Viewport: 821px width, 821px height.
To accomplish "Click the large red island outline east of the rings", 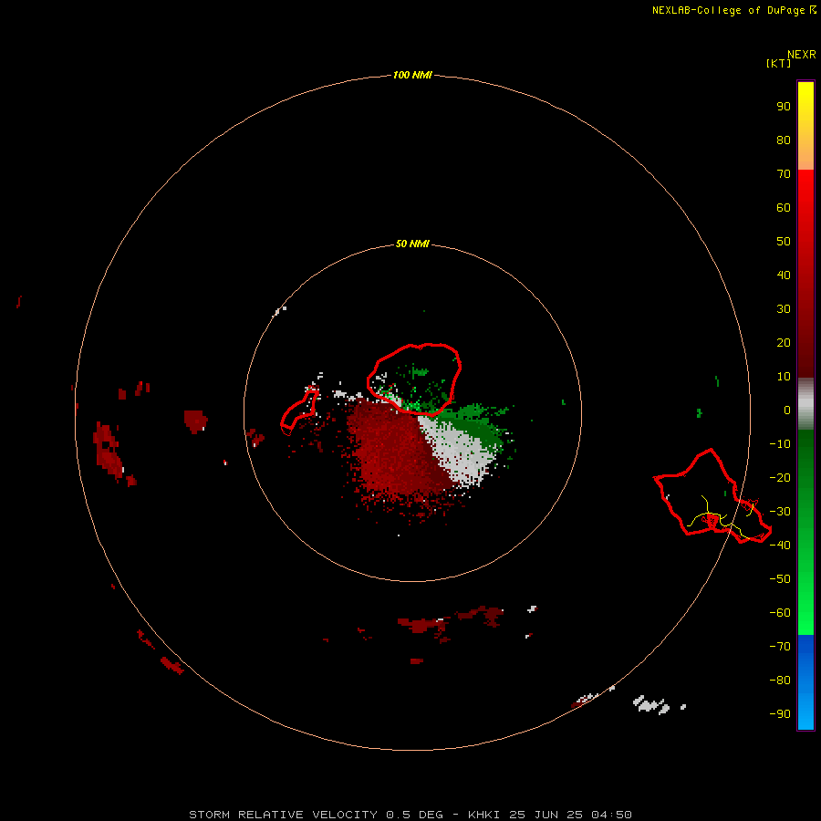I will tap(713, 496).
